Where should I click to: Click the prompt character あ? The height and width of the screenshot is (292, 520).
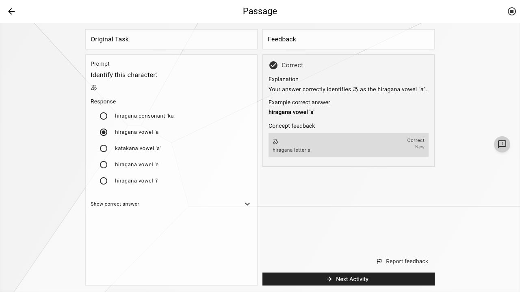[94, 88]
